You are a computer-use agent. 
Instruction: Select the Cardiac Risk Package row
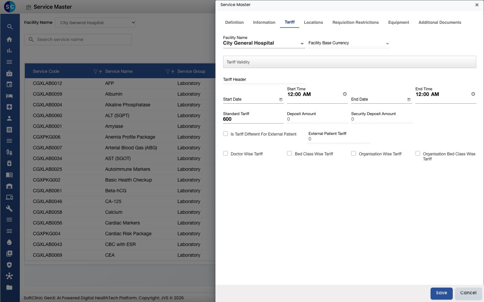[x=120, y=234]
